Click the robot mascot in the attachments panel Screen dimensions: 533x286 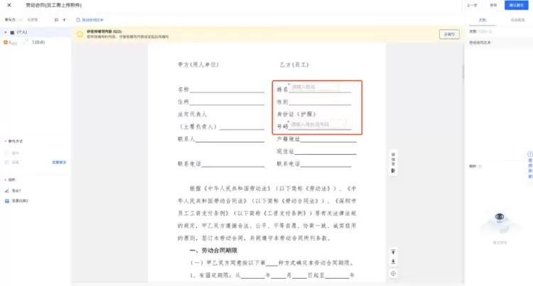[500, 225]
